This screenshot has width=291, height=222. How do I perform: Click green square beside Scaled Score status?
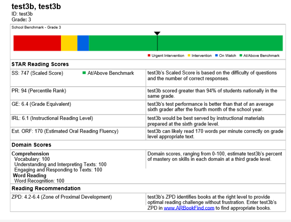tap(84, 73)
